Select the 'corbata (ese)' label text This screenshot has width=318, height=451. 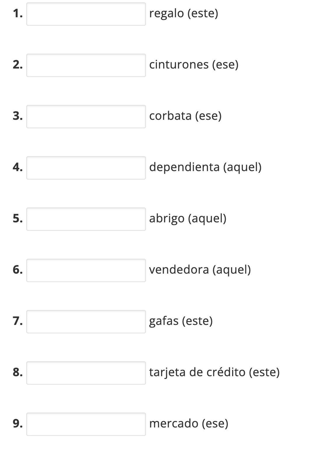click(x=186, y=116)
